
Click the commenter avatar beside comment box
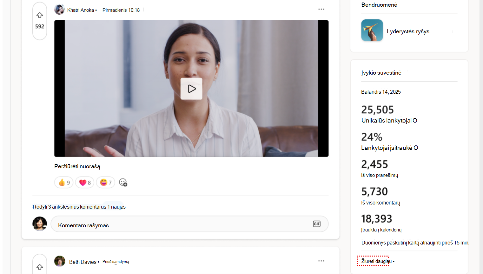tap(40, 224)
